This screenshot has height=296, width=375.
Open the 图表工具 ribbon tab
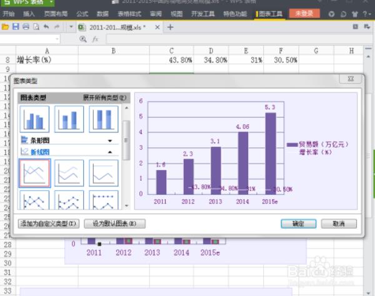(269, 13)
